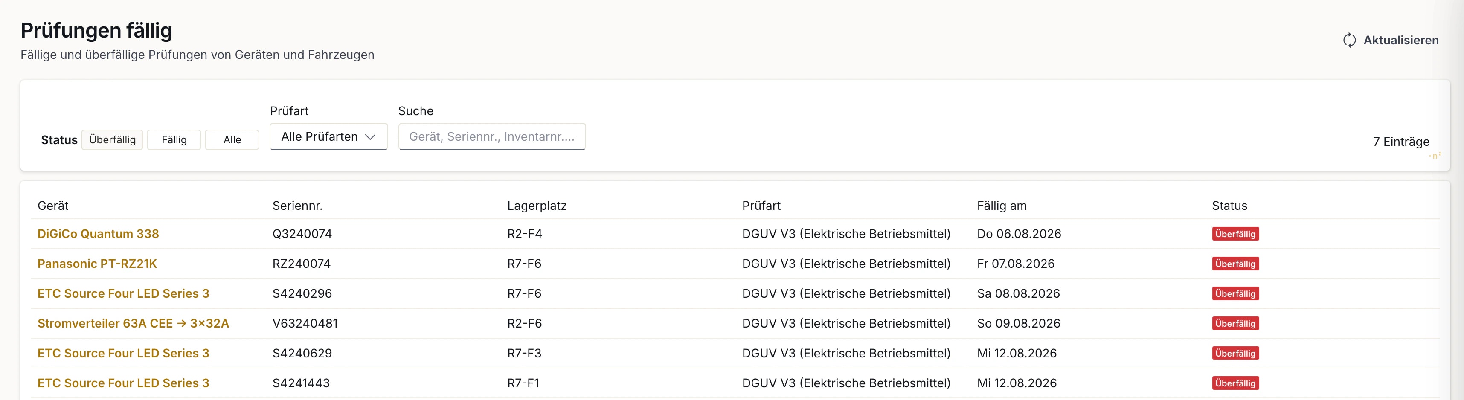The height and width of the screenshot is (400, 1464).
Task: Open ETC Source Four with serial S4241443
Action: point(123,383)
